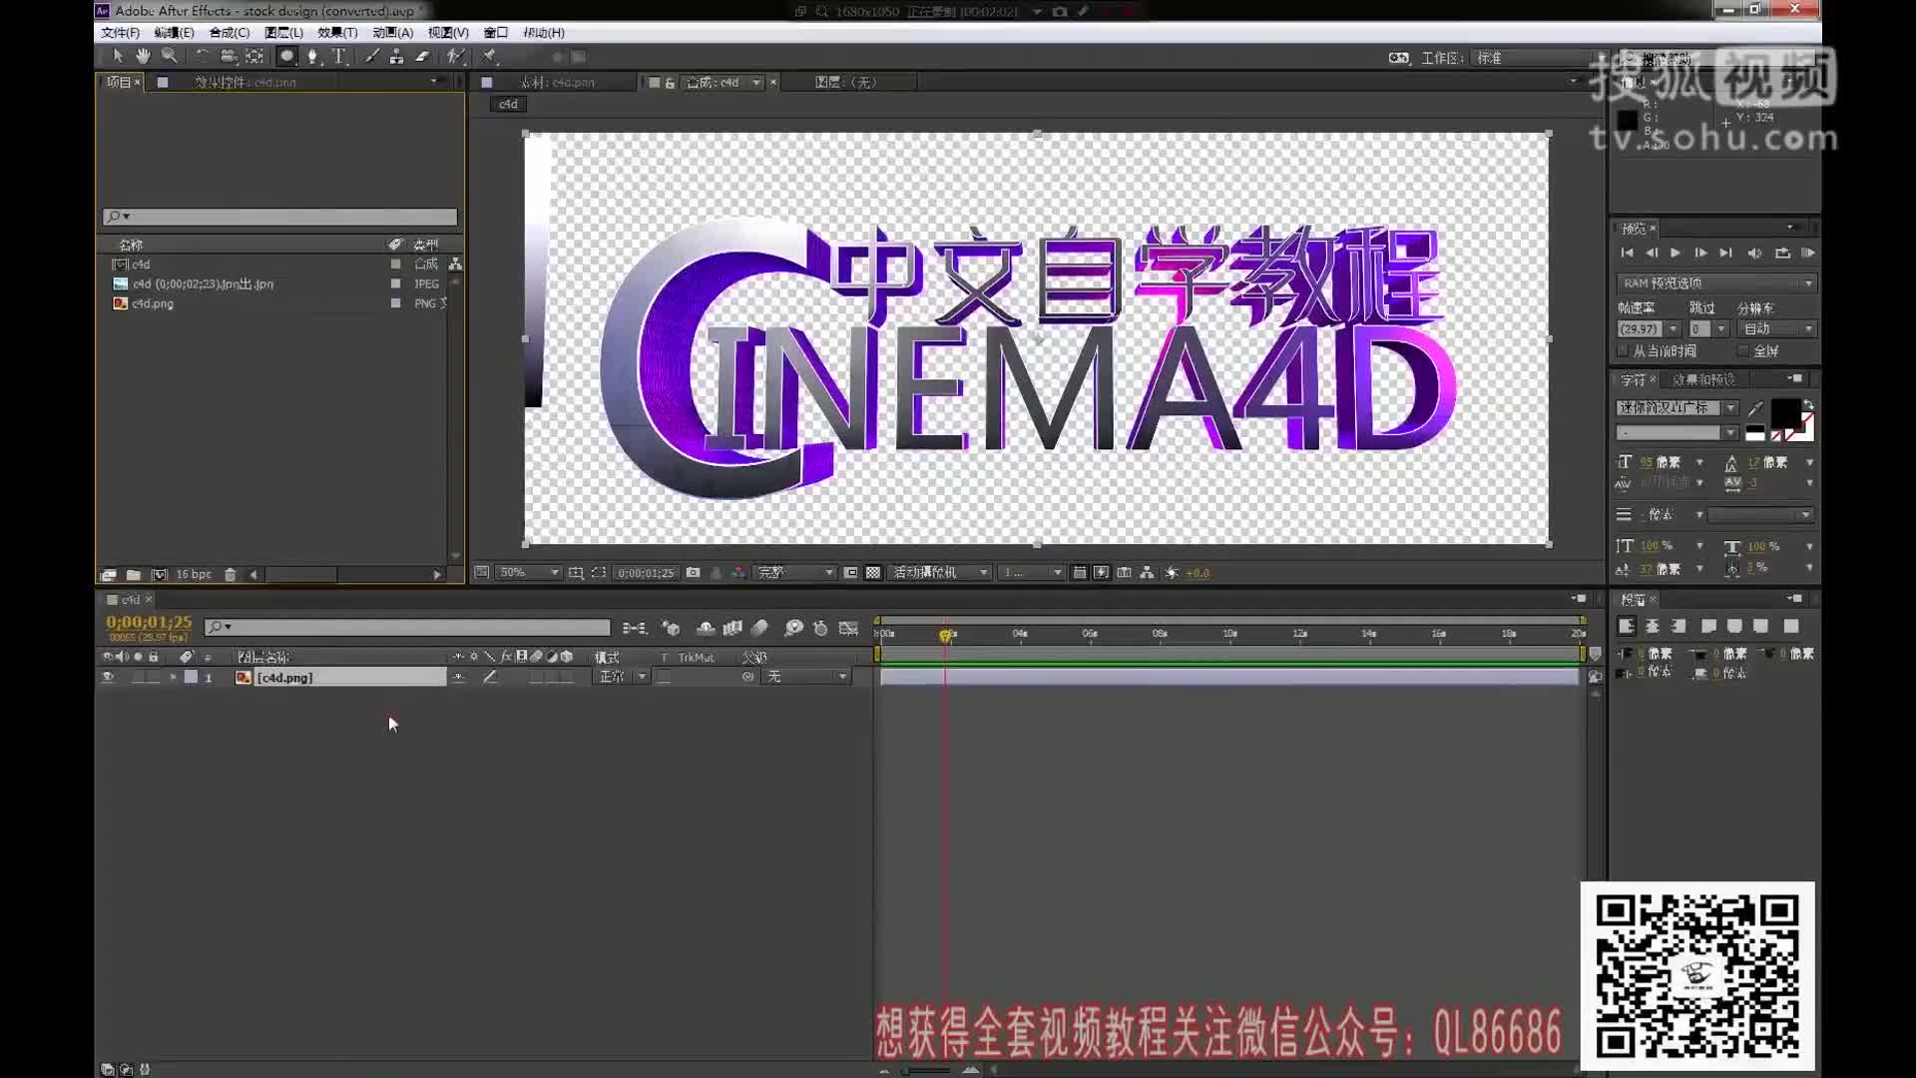The image size is (1916, 1078).
Task: Delete selected project item with trash icon
Action: pyautogui.click(x=230, y=574)
